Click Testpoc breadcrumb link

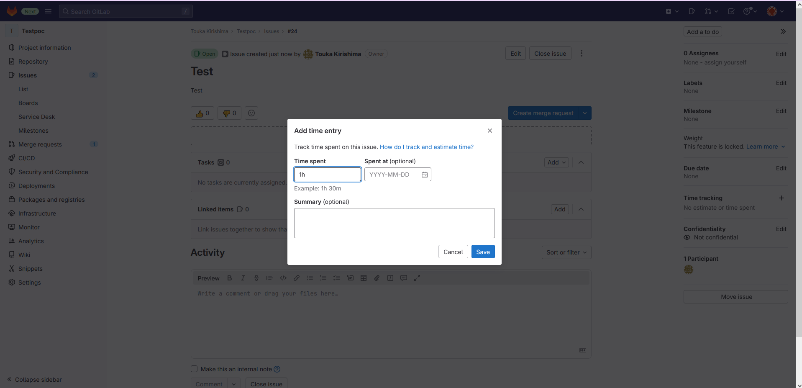[x=246, y=31]
